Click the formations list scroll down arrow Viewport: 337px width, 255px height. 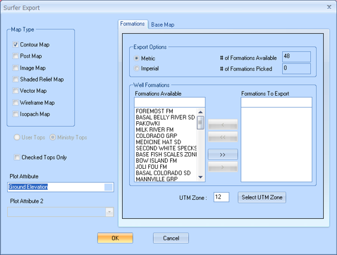[x=201, y=177]
